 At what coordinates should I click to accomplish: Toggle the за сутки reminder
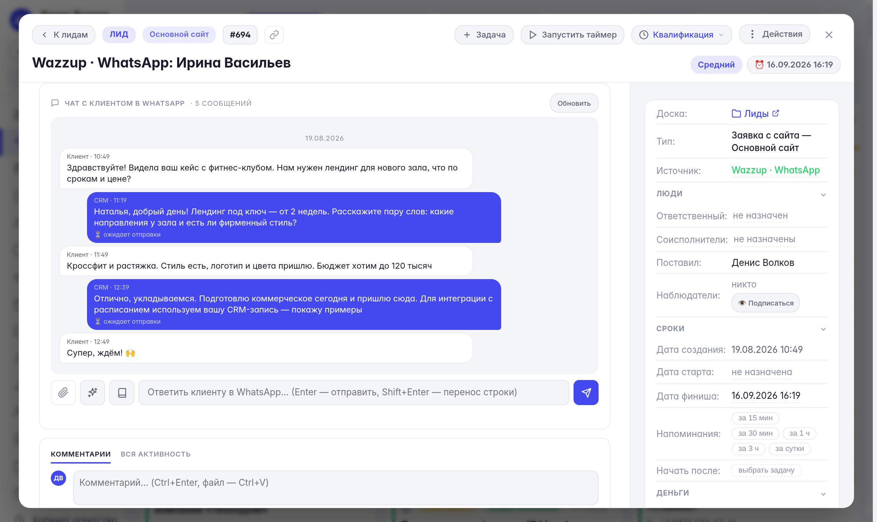coord(789,449)
